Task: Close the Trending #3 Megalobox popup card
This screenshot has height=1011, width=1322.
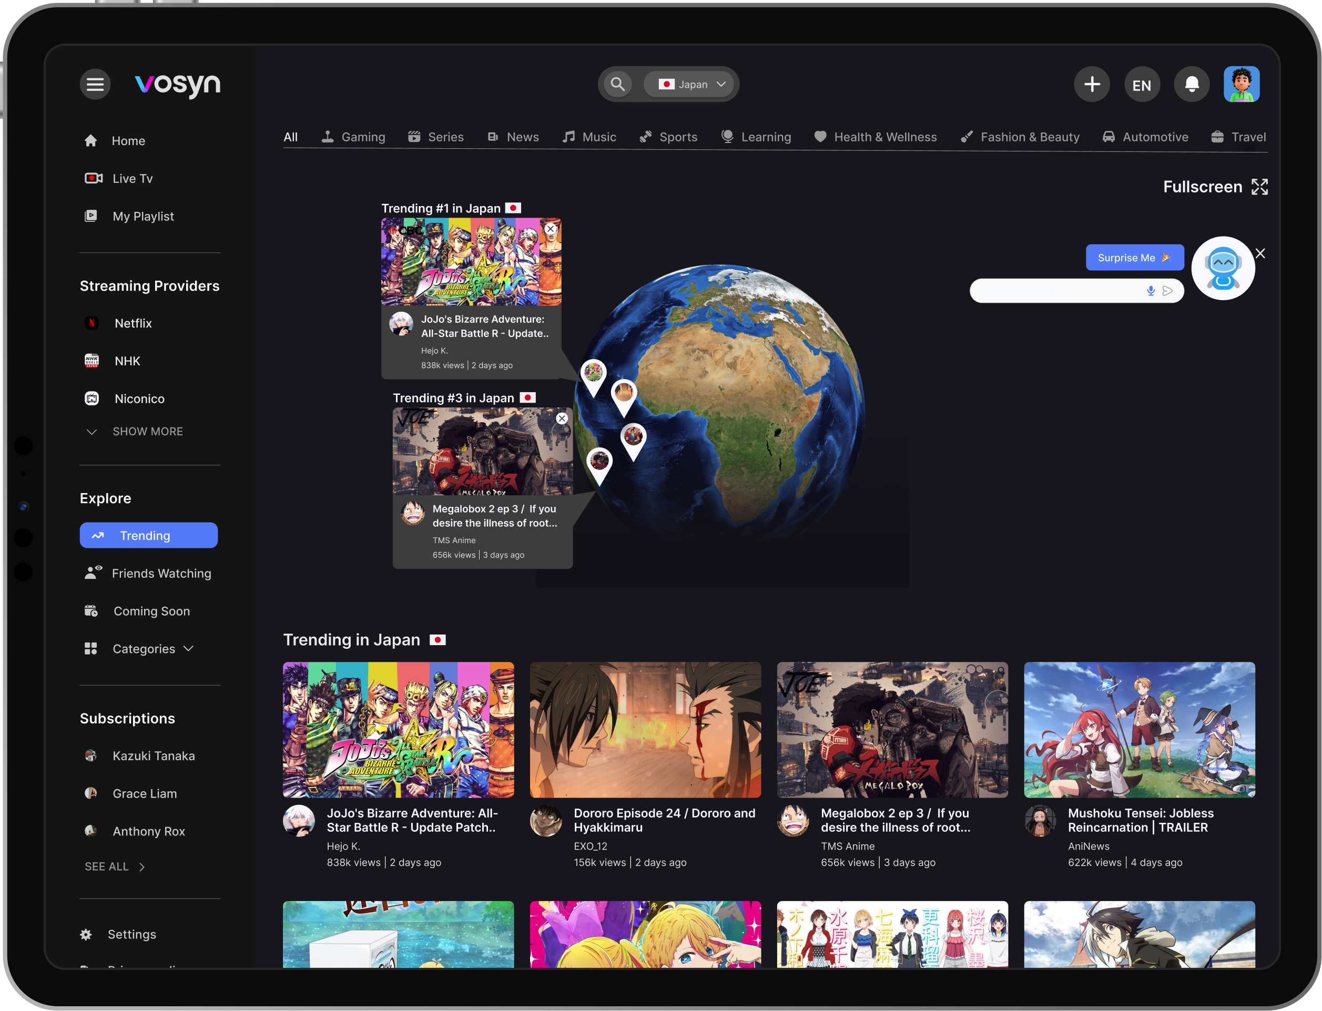Action: click(x=562, y=419)
